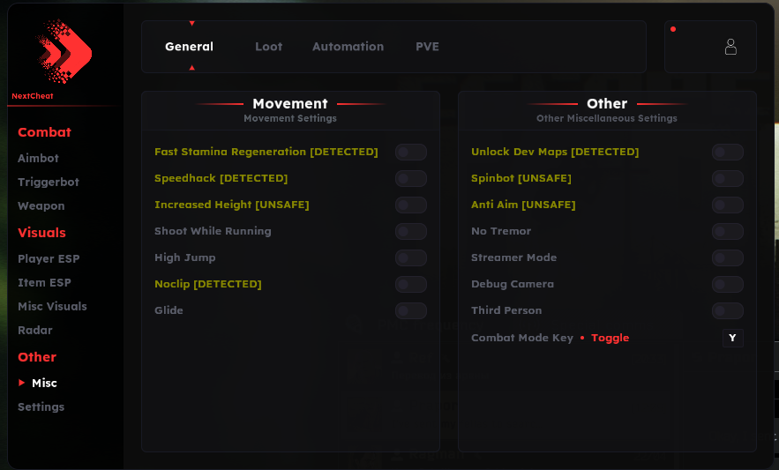Toggle the Glide switch
779x470 pixels.
click(410, 310)
